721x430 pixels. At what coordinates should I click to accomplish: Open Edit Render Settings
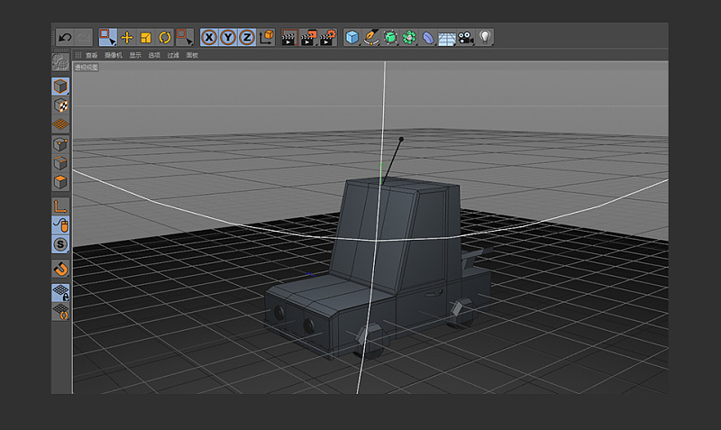point(328,38)
